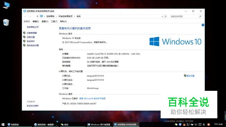Open the Windows Start button
Viewport: 226px width, 127px height.
tap(3, 125)
